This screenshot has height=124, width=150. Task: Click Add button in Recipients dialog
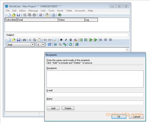point(53,108)
